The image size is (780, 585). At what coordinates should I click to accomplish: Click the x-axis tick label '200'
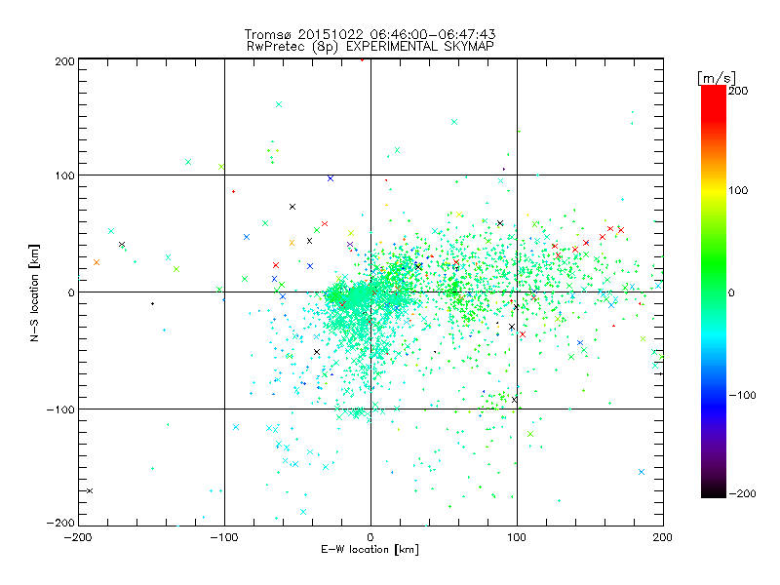[x=663, y=537]
